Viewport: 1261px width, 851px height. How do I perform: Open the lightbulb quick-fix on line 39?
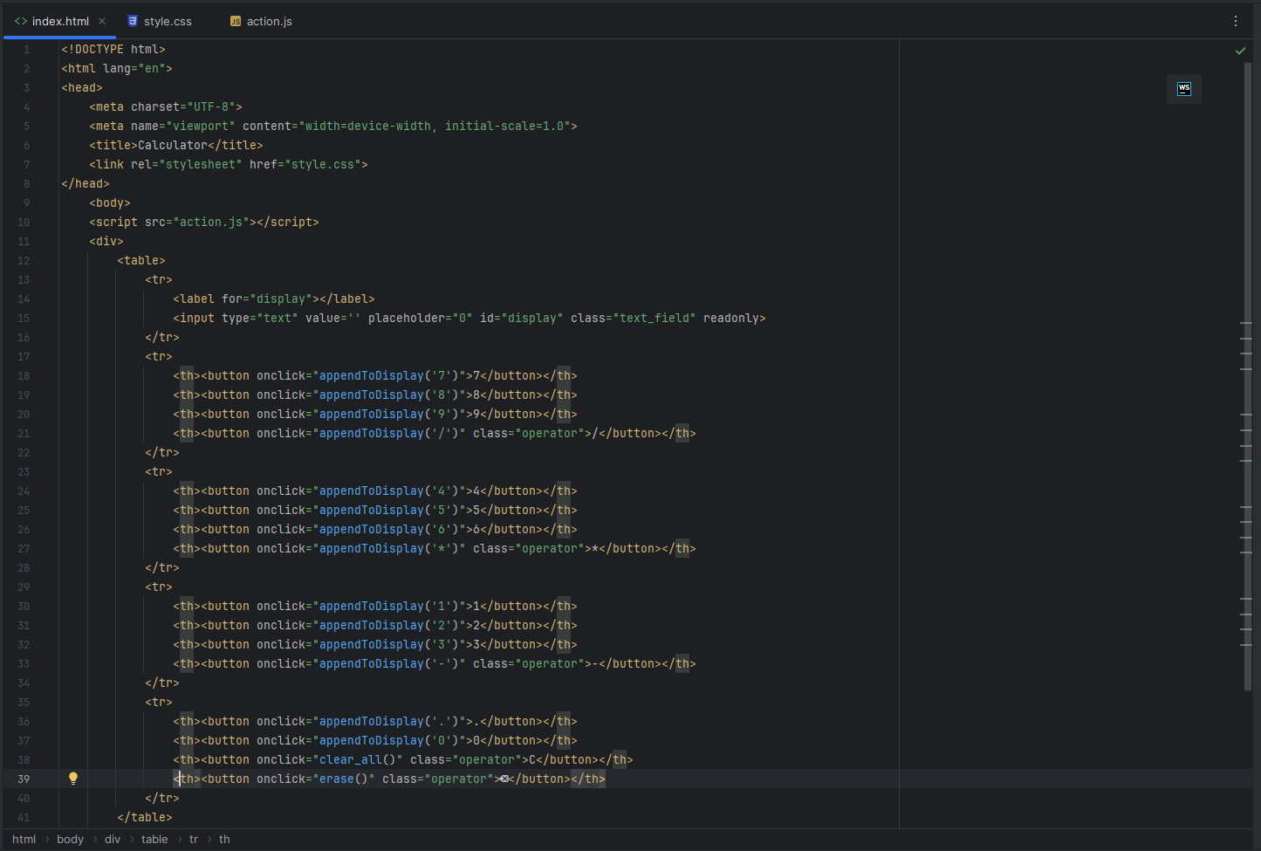[x=73, y=779]
